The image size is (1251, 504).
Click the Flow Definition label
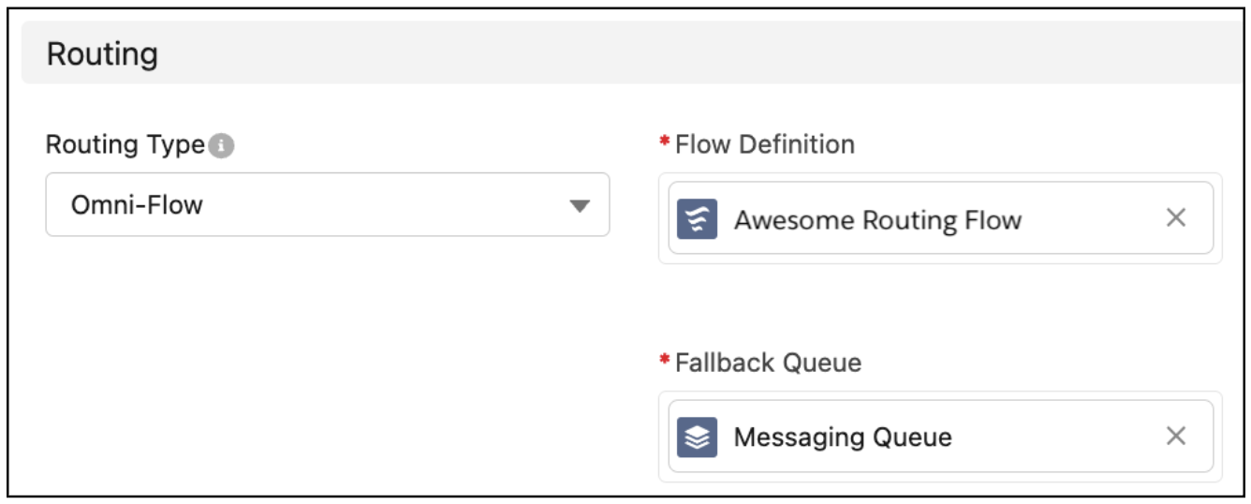[x=764, y=144]
